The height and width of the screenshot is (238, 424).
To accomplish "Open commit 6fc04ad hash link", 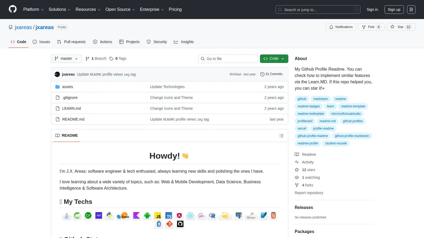I will pyautogui.click(x=235, y=74).
